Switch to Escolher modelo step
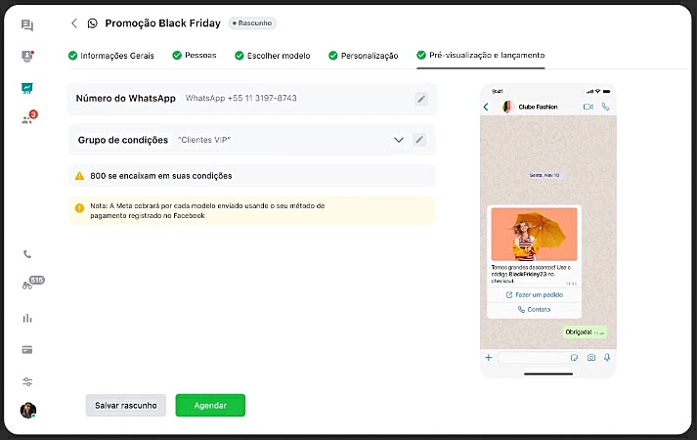 273,56
